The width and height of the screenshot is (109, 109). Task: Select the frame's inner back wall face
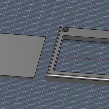click(86, 39)
